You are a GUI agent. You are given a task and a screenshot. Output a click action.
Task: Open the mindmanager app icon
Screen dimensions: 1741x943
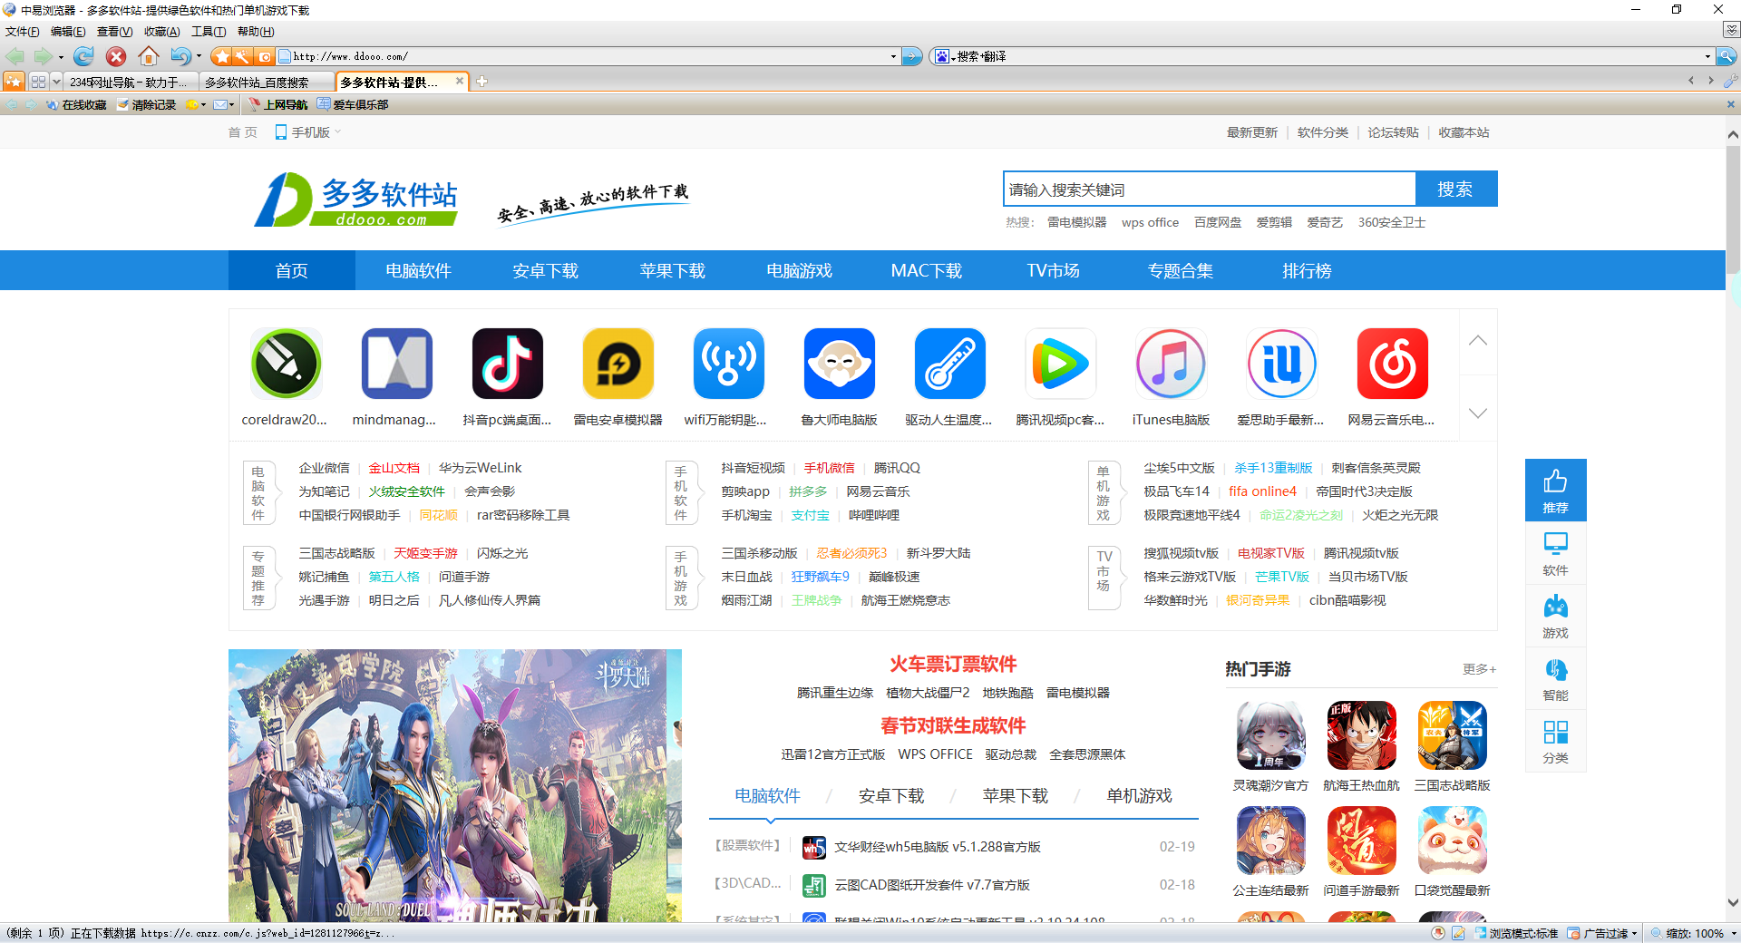396,364
